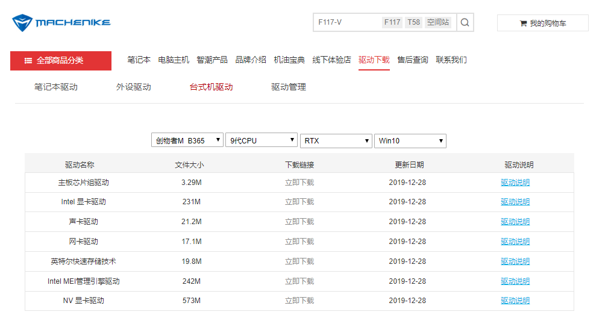Click the 21.2M file size cell

(x=192, y=222)
